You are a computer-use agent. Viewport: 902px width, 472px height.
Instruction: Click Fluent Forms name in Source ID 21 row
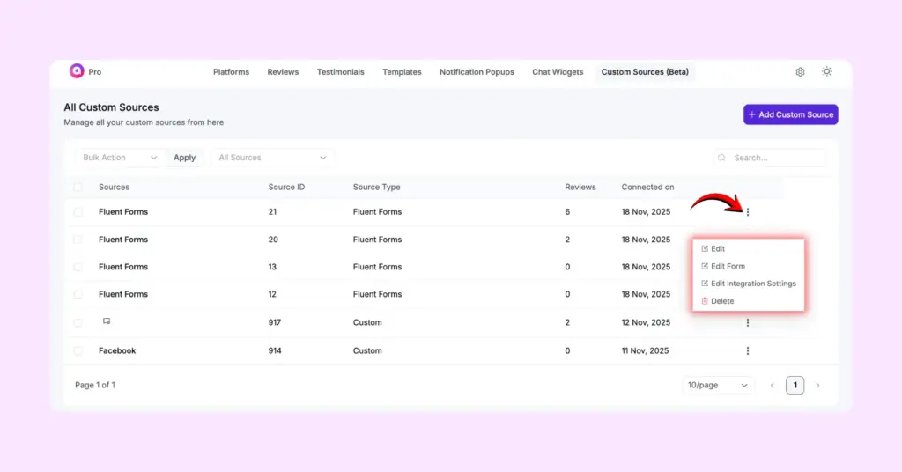pos(123,212)
